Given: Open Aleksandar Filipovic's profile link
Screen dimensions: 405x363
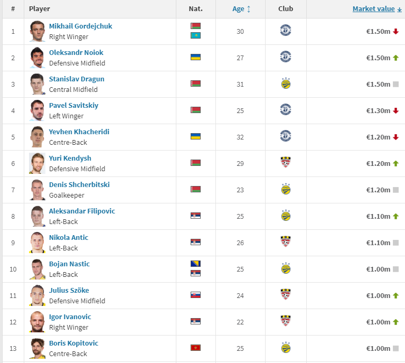Looking at the screenshot, I should pos(82,211).
